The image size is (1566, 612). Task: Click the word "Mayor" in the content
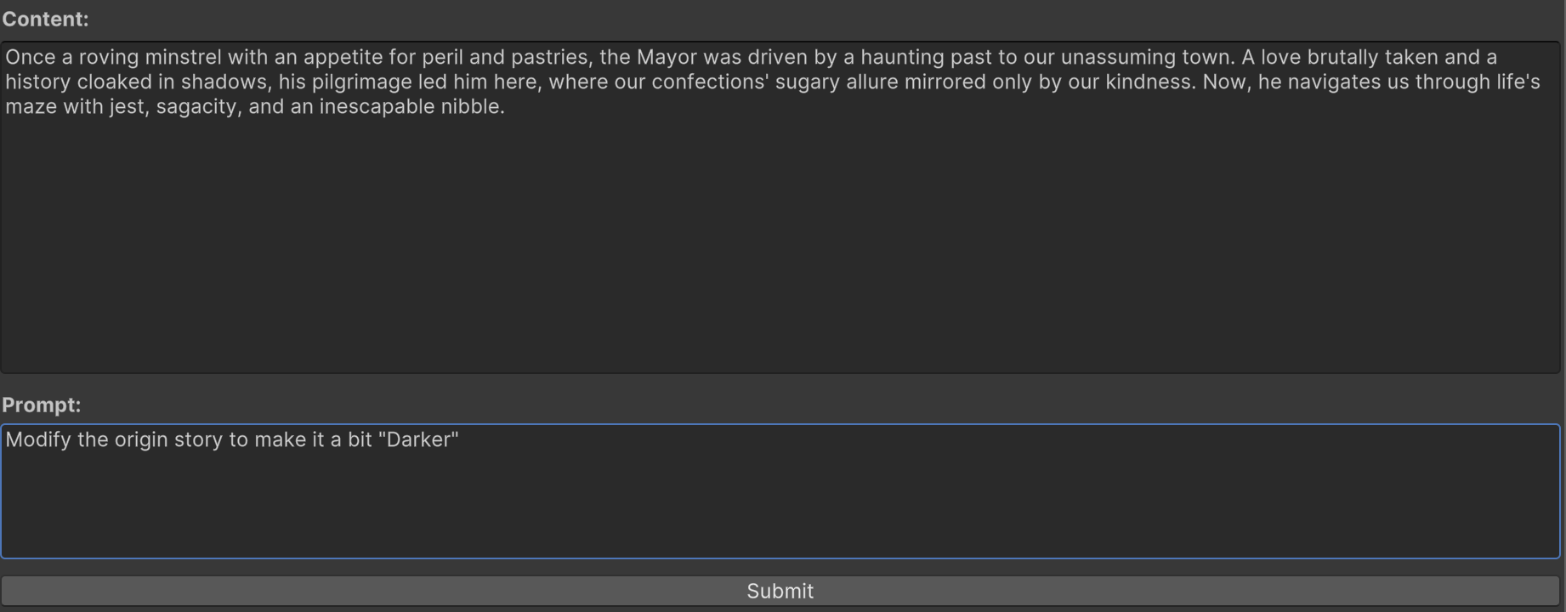click(667, 58)
